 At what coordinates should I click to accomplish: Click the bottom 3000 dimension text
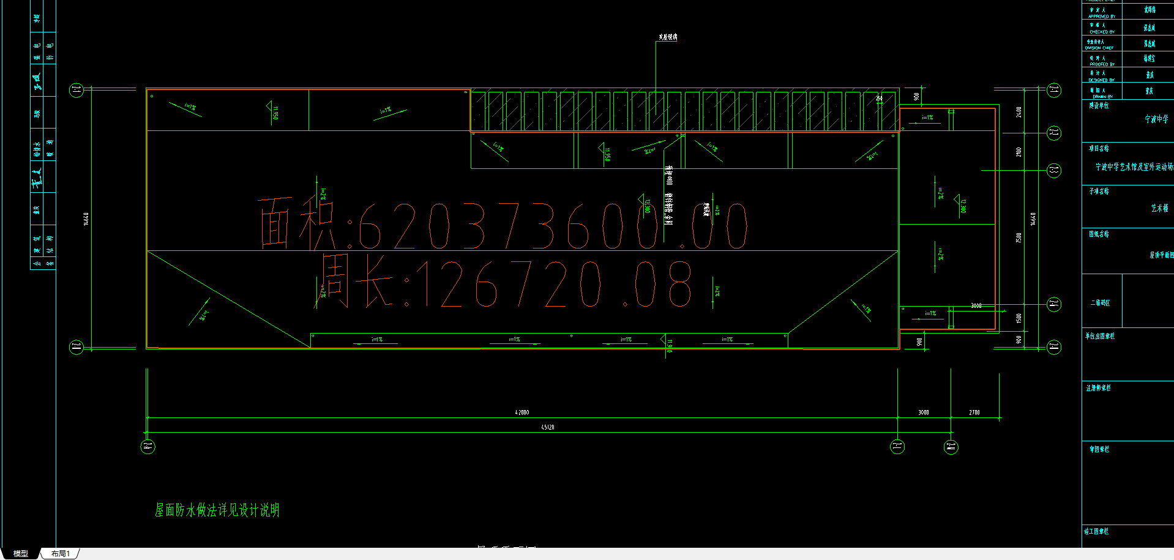click(x=924, y=413)
